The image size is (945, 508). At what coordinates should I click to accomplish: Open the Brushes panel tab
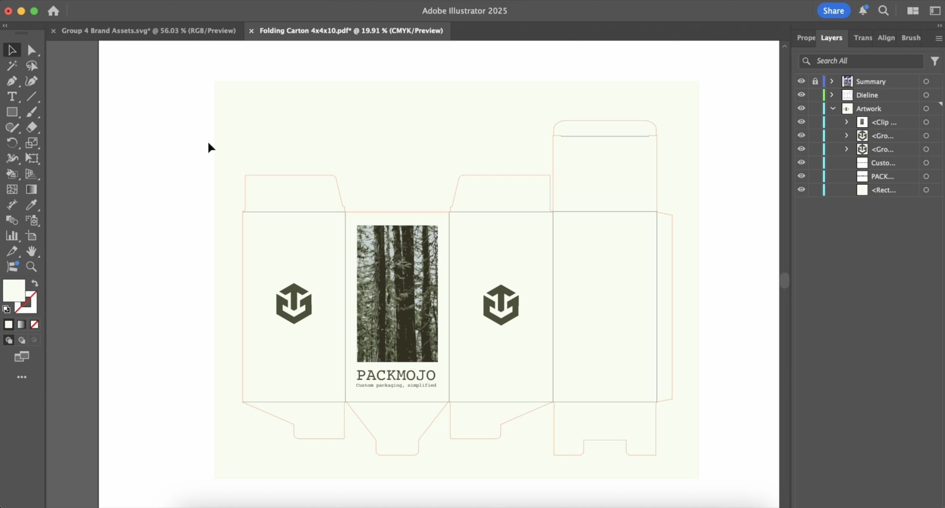(x=911, y=38)
